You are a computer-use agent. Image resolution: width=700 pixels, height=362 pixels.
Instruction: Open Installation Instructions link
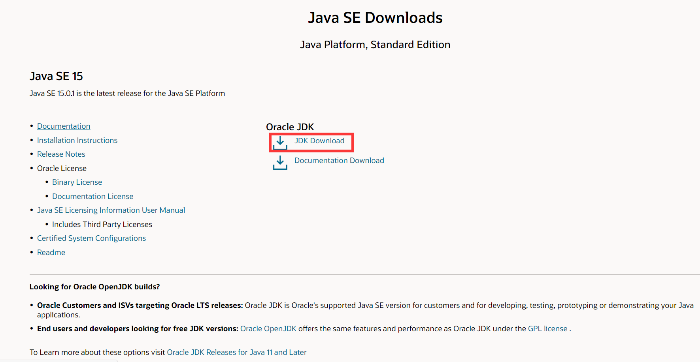(77, 141)
